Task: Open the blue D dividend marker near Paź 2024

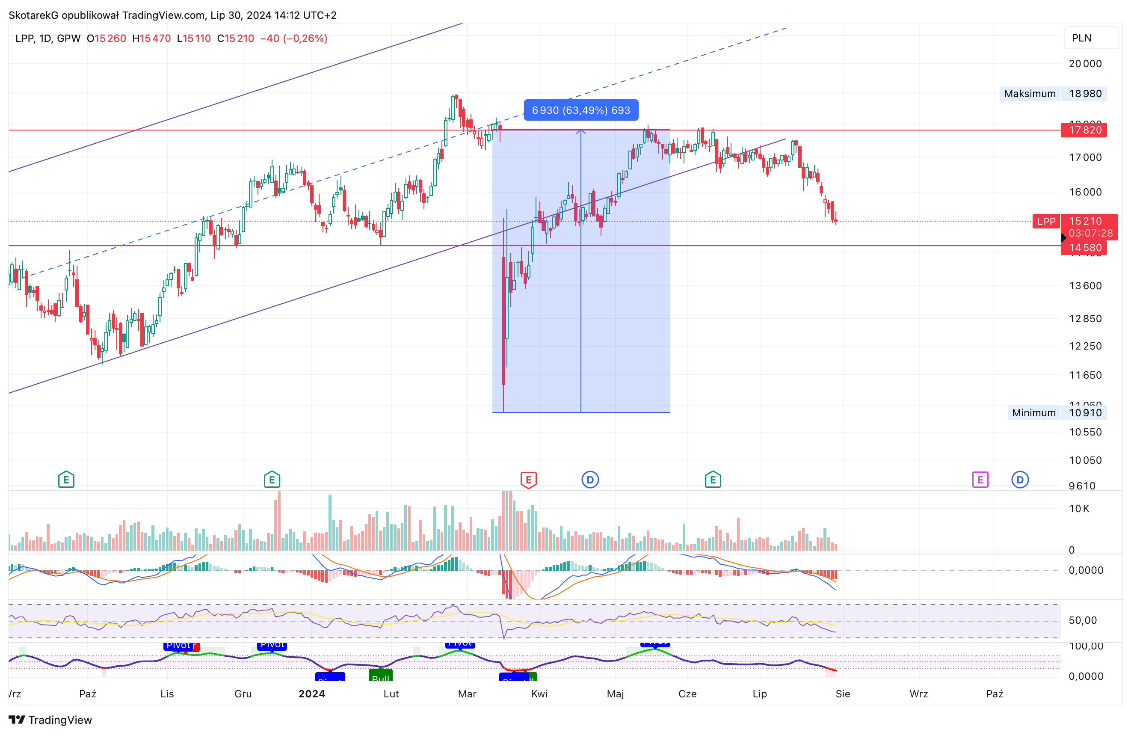Action: pyautogui.click(x=1020, y=480)
